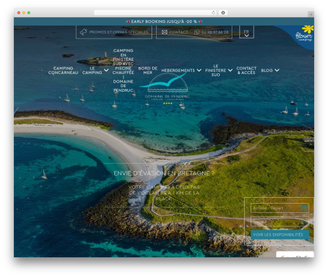
Task: Click Voir les disponibilités button
Action: pyautogui.click(x=279, y=234)
